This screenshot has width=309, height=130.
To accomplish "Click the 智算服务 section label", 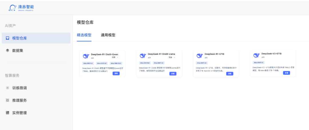I will click(12, 75).
